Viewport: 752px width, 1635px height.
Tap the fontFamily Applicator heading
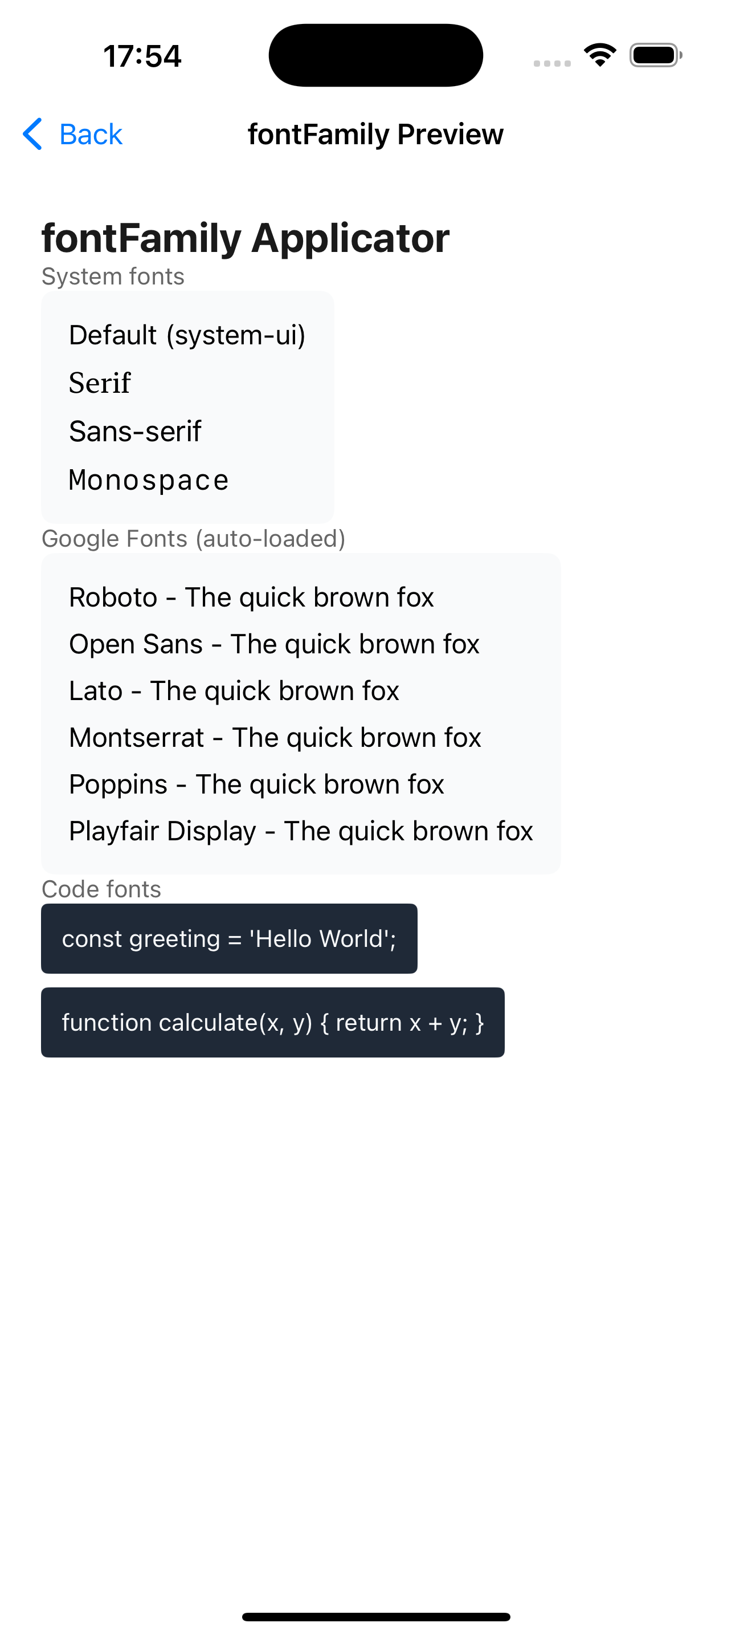(x=246, y=238)
